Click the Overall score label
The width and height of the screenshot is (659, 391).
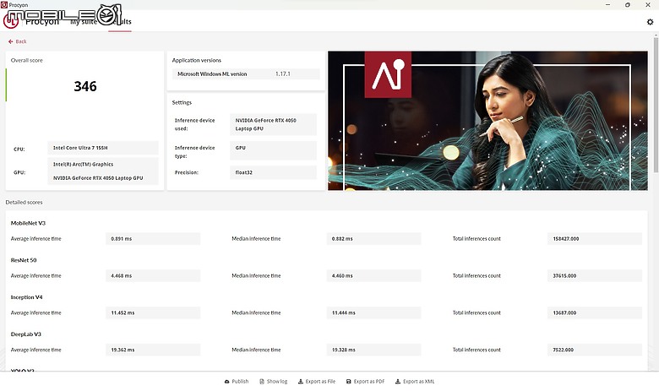point(26,60)
